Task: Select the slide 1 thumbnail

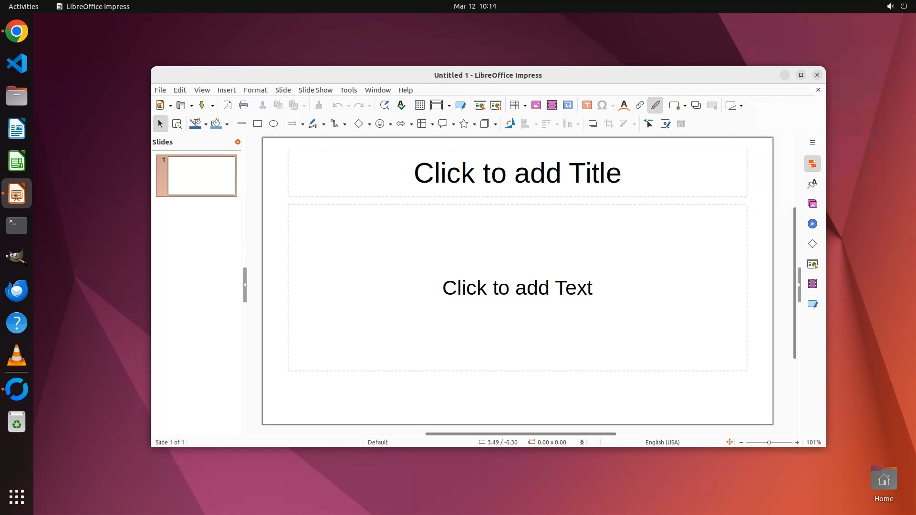Action: click(201, 175)
